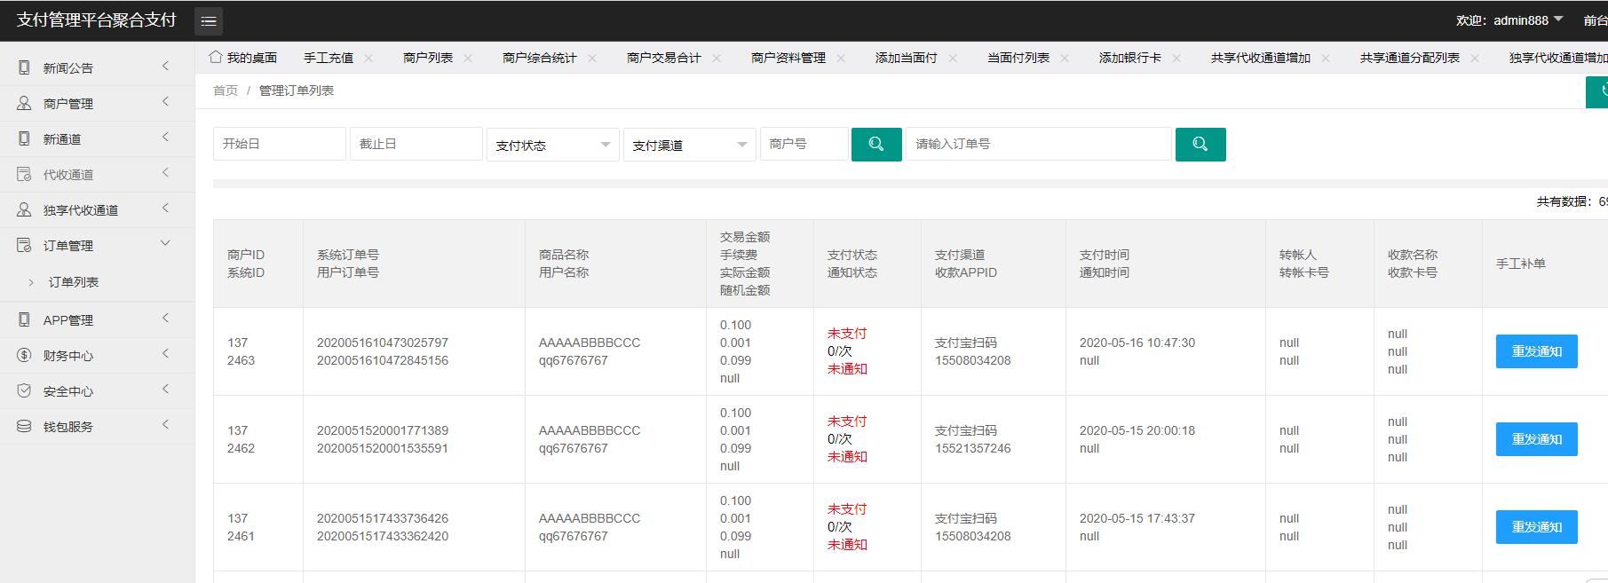The height and width of the screenshot is (583, 1608).
Task: Open the 支付状态 dropdown
Action: point(552,145)
